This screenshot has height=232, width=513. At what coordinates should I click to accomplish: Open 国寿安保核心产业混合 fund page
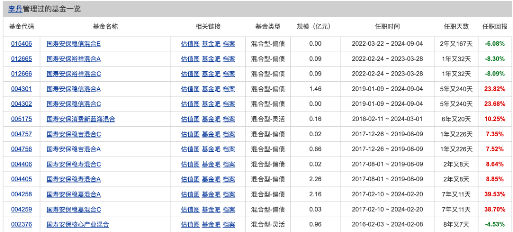pos(78,224)
